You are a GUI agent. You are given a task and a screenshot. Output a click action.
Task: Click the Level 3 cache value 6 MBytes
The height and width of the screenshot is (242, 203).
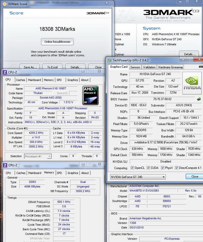tap(76, 146)
